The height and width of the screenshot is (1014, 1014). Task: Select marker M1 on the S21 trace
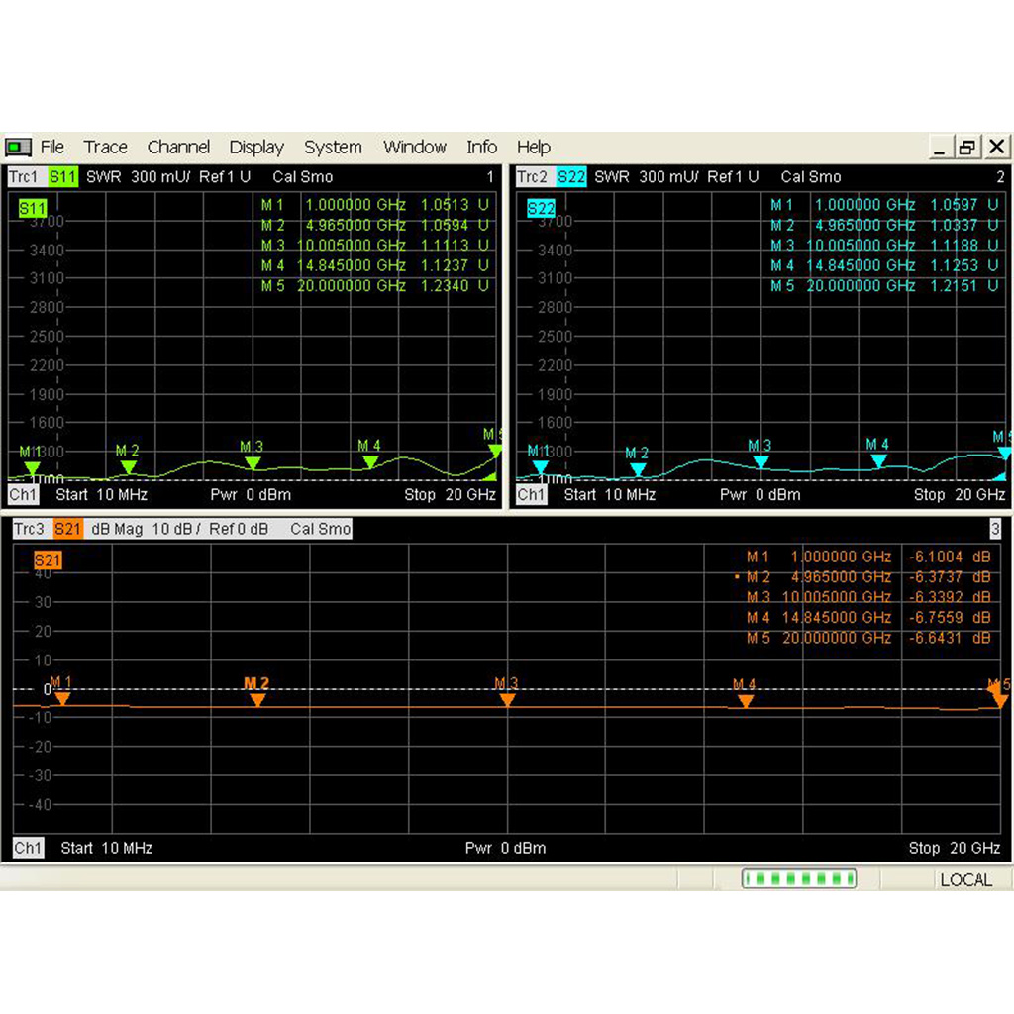(62, 698)
